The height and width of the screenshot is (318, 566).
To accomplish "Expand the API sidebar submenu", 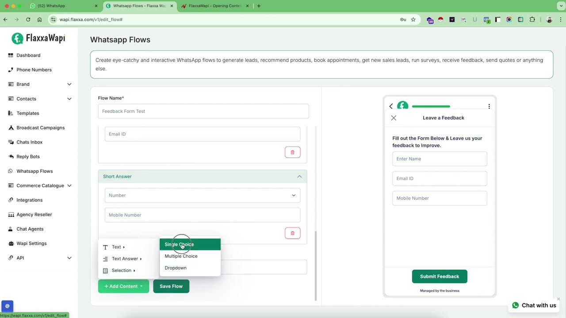I will pyautogui.click(x=69, y=258).
